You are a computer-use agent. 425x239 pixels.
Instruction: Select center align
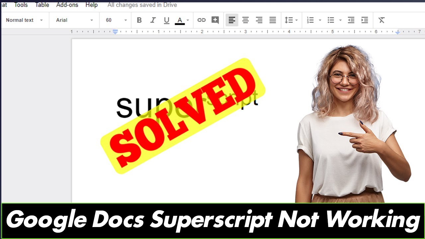coord(245,20)
